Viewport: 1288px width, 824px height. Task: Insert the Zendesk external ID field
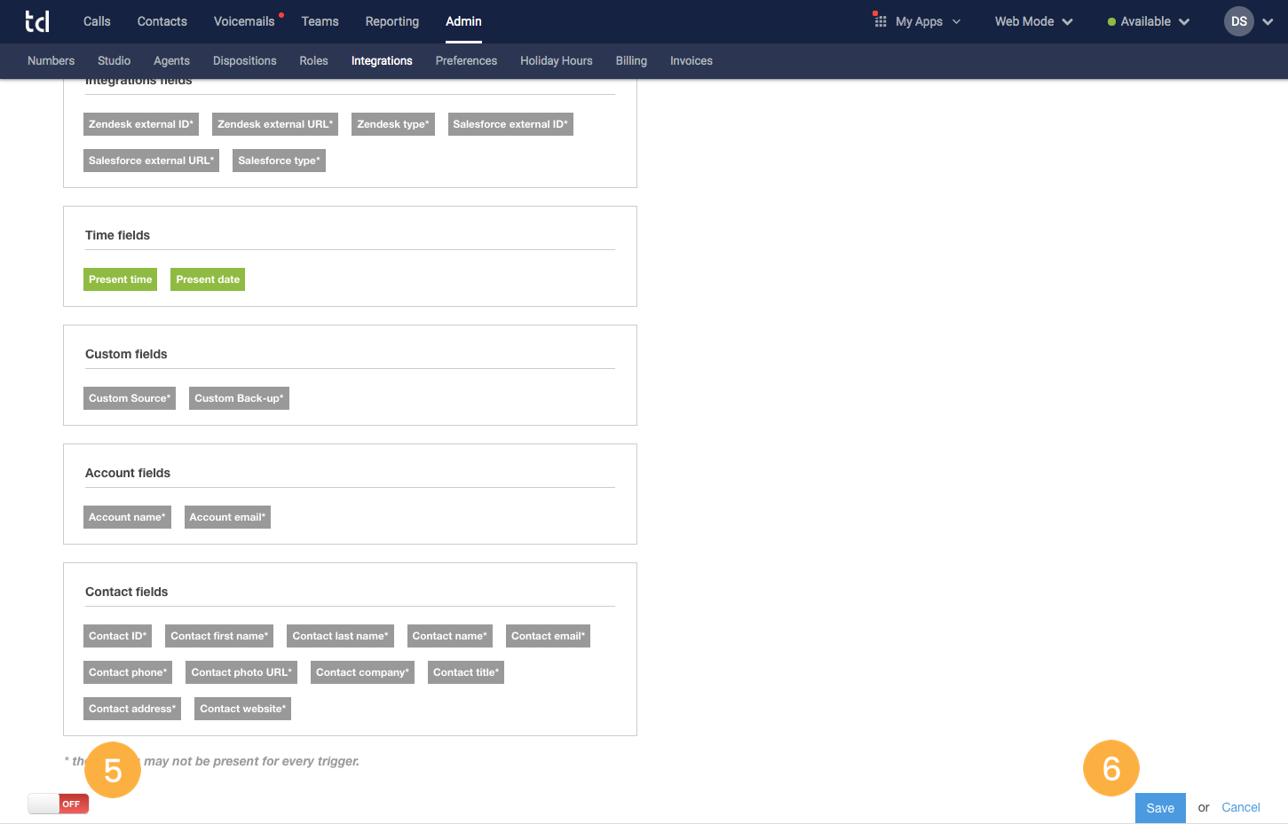tap(141, 124)
